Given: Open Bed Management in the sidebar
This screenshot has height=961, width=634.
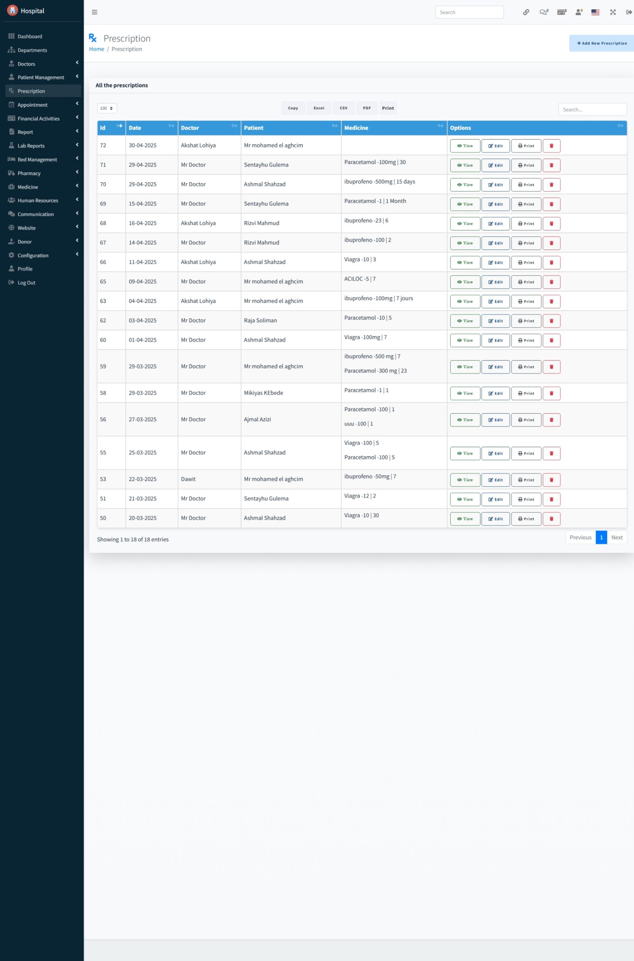Looking at the screenshot, I should pos(43,160).
